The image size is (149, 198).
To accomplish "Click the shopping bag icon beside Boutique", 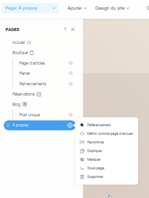I will 32,53.
